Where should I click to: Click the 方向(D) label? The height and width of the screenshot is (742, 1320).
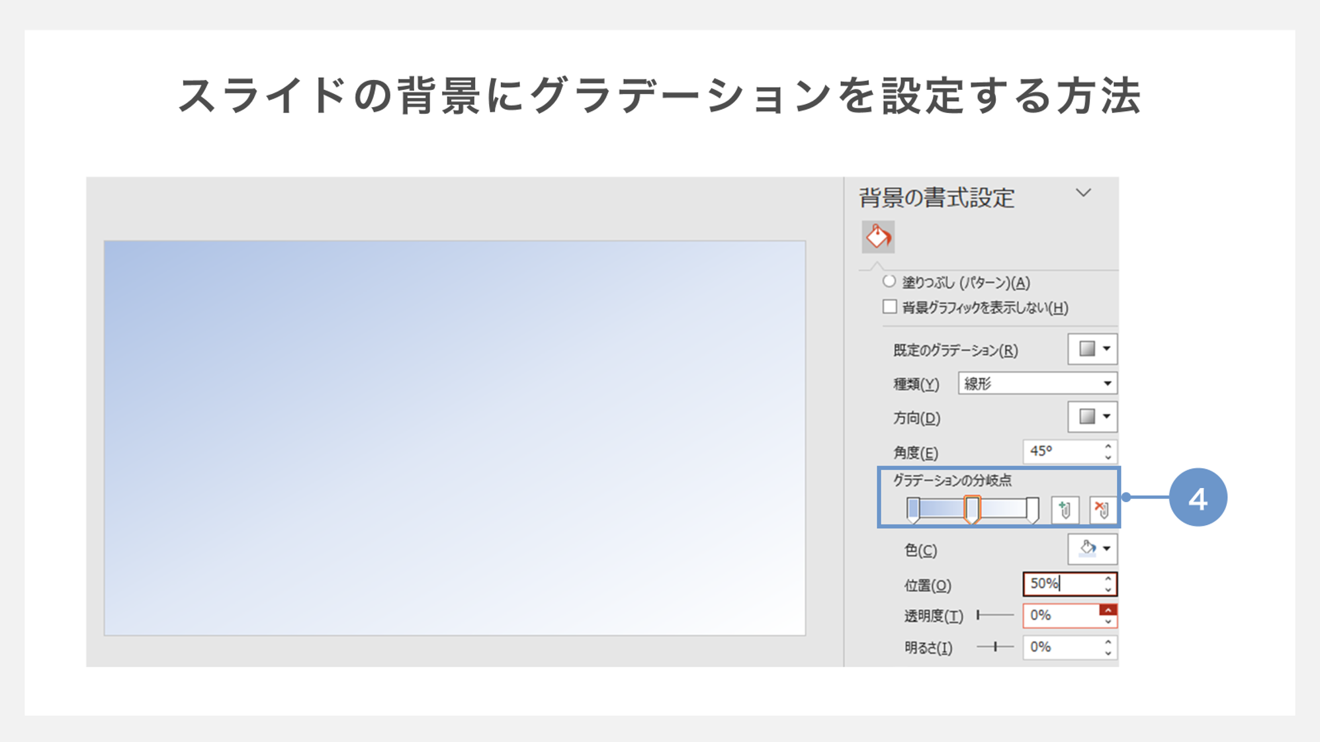pyautogui.click(x=917, y=419)
